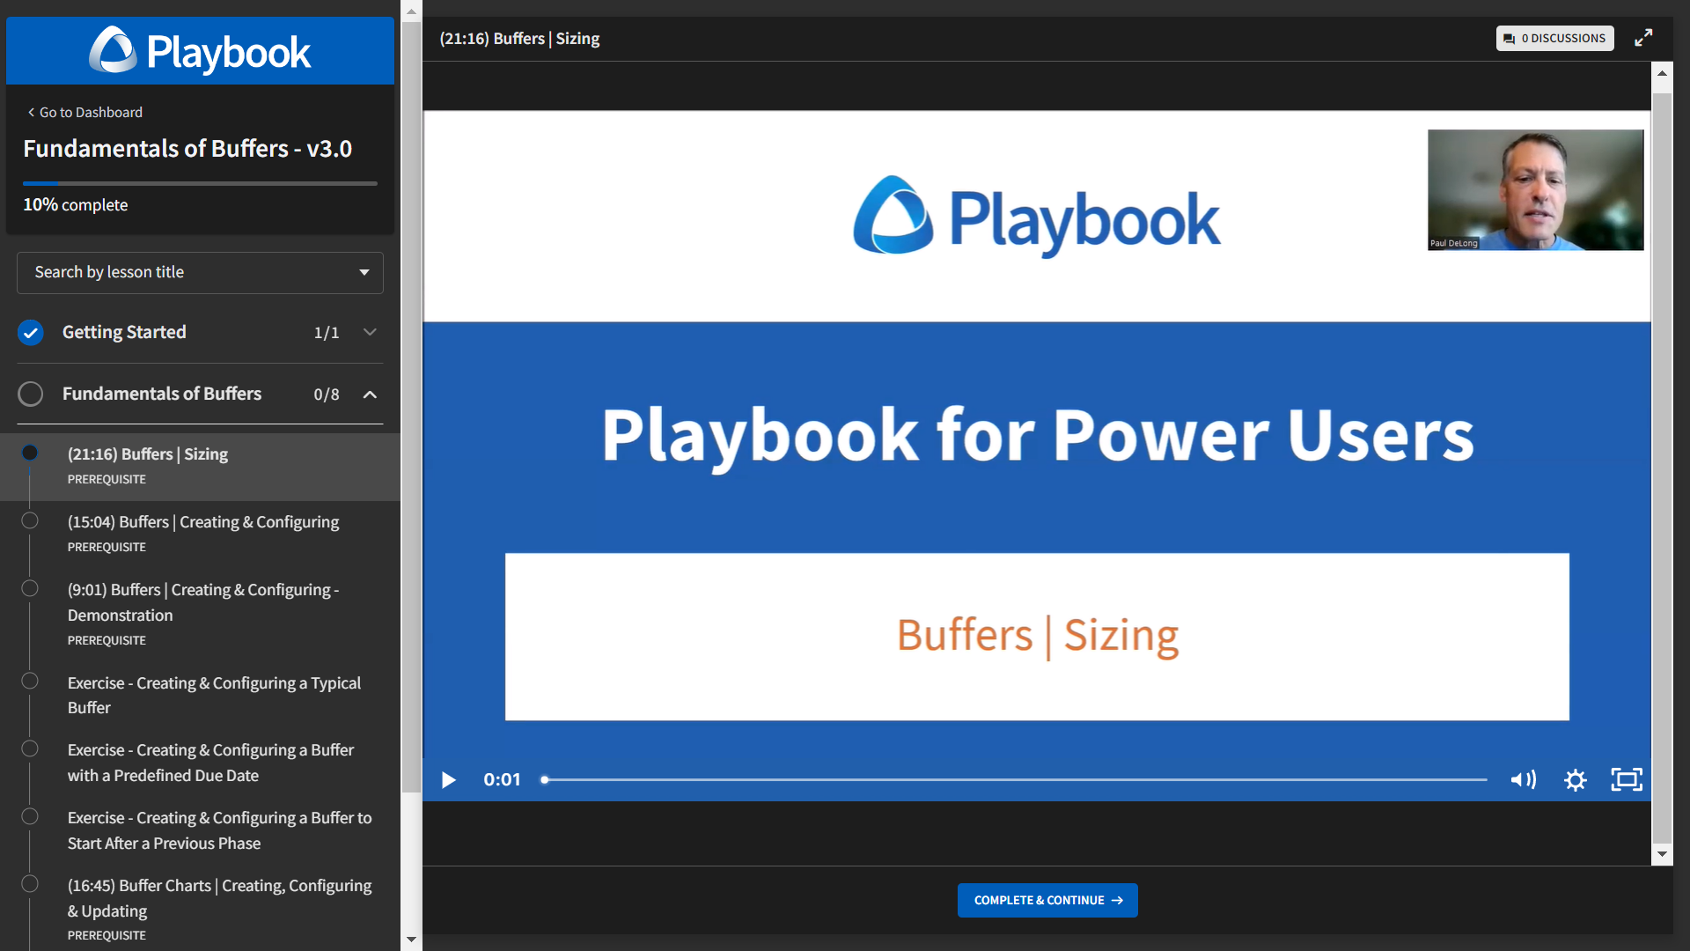Screen dimensions: 1690x951
Task: Go to Dashboard link
Action: pyautogui.click(x=84, y=113)
